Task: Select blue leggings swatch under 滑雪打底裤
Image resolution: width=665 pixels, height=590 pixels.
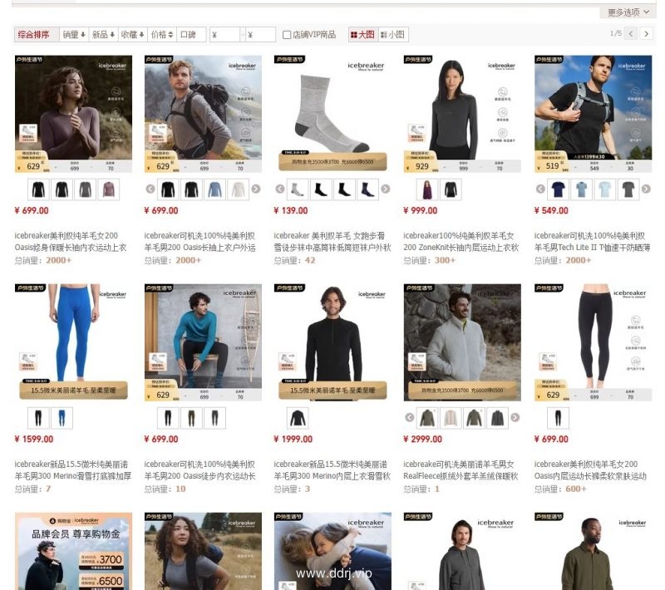Action: 62,418
